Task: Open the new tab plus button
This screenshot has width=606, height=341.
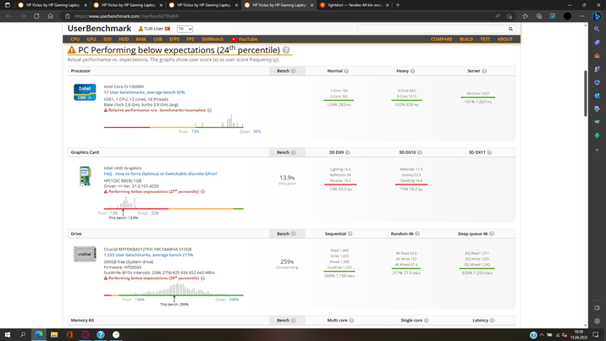Action: (398, 5)
